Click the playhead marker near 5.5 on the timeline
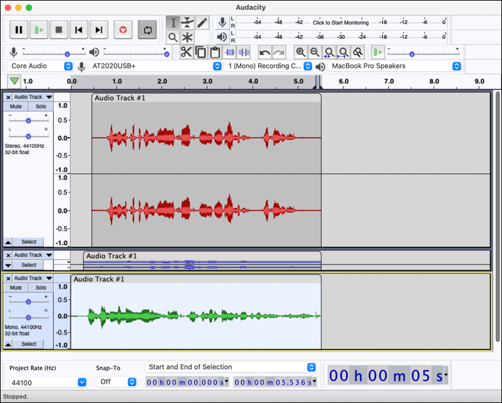502x403 pixels. (x=318, y=82)
